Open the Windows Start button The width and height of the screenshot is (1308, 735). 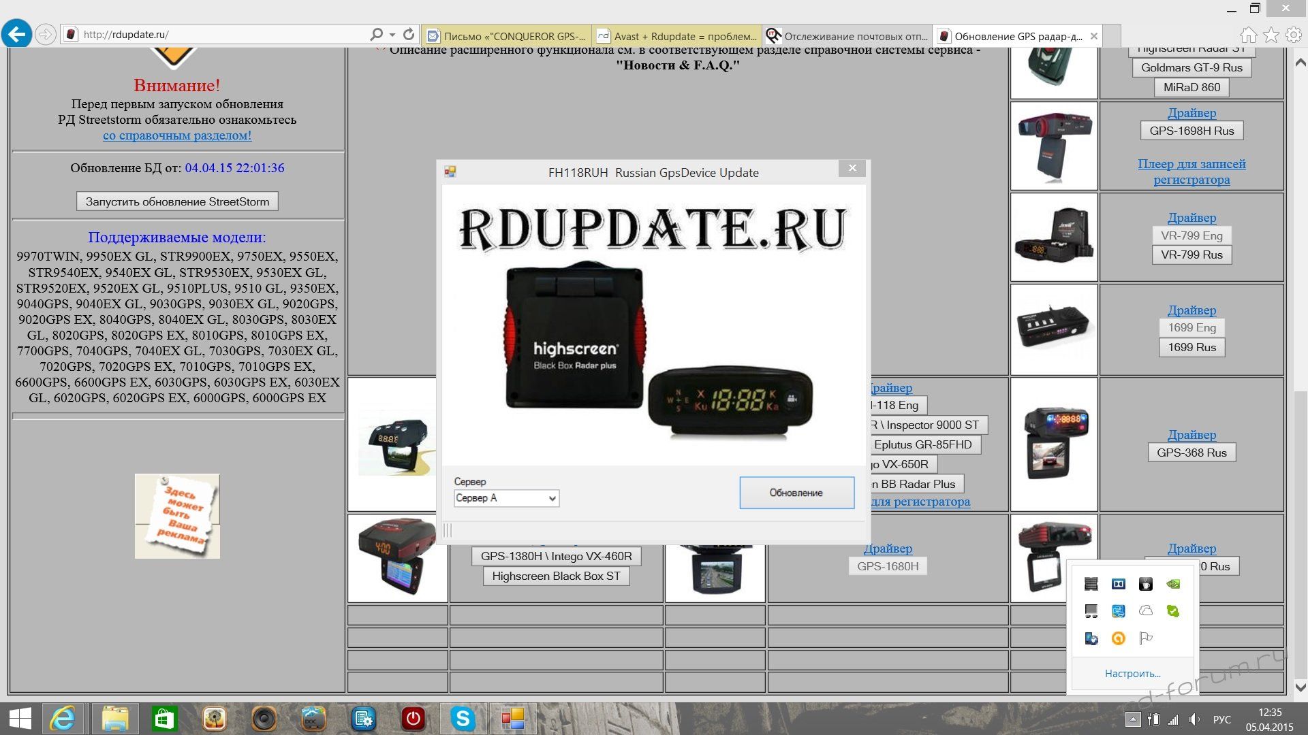(20, 719)
